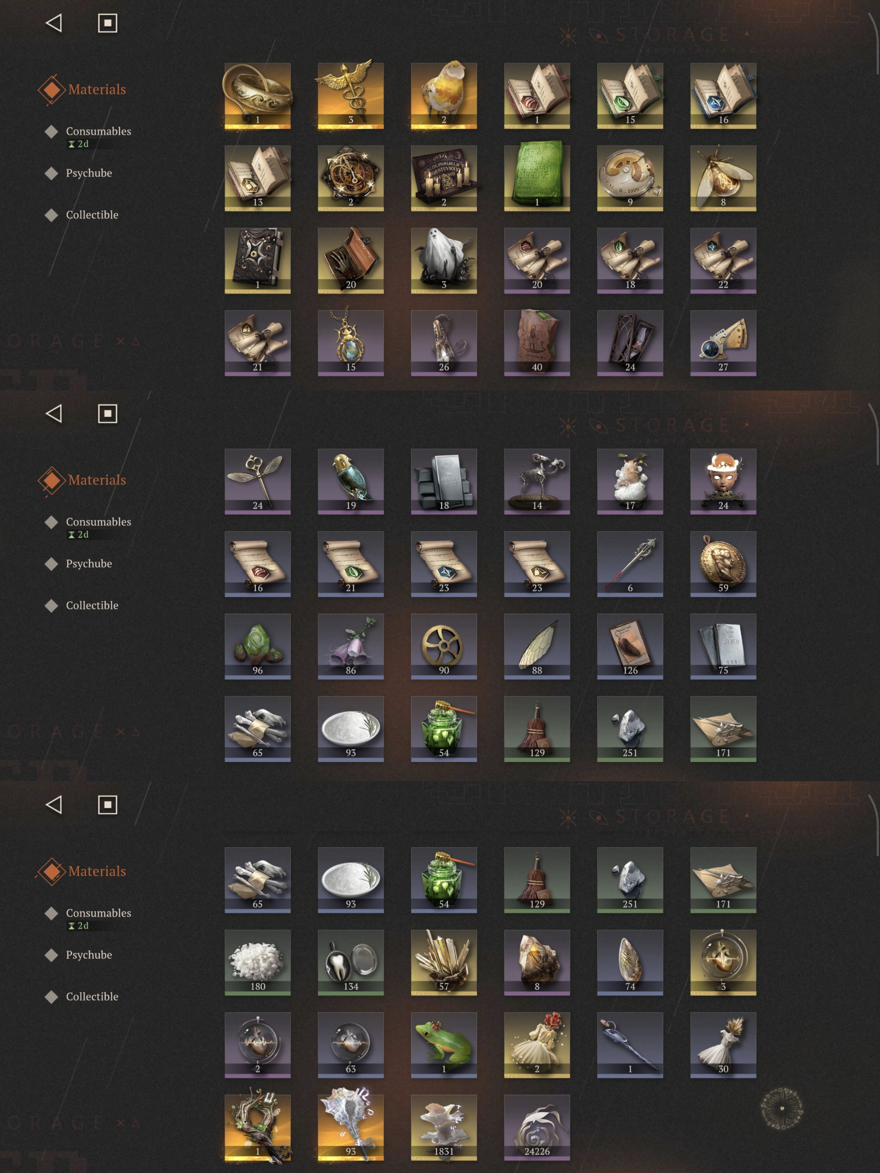Viewport: 880px width, 1173px height.
Task: Open the golden ring bowl item
Action: [257, 95]
